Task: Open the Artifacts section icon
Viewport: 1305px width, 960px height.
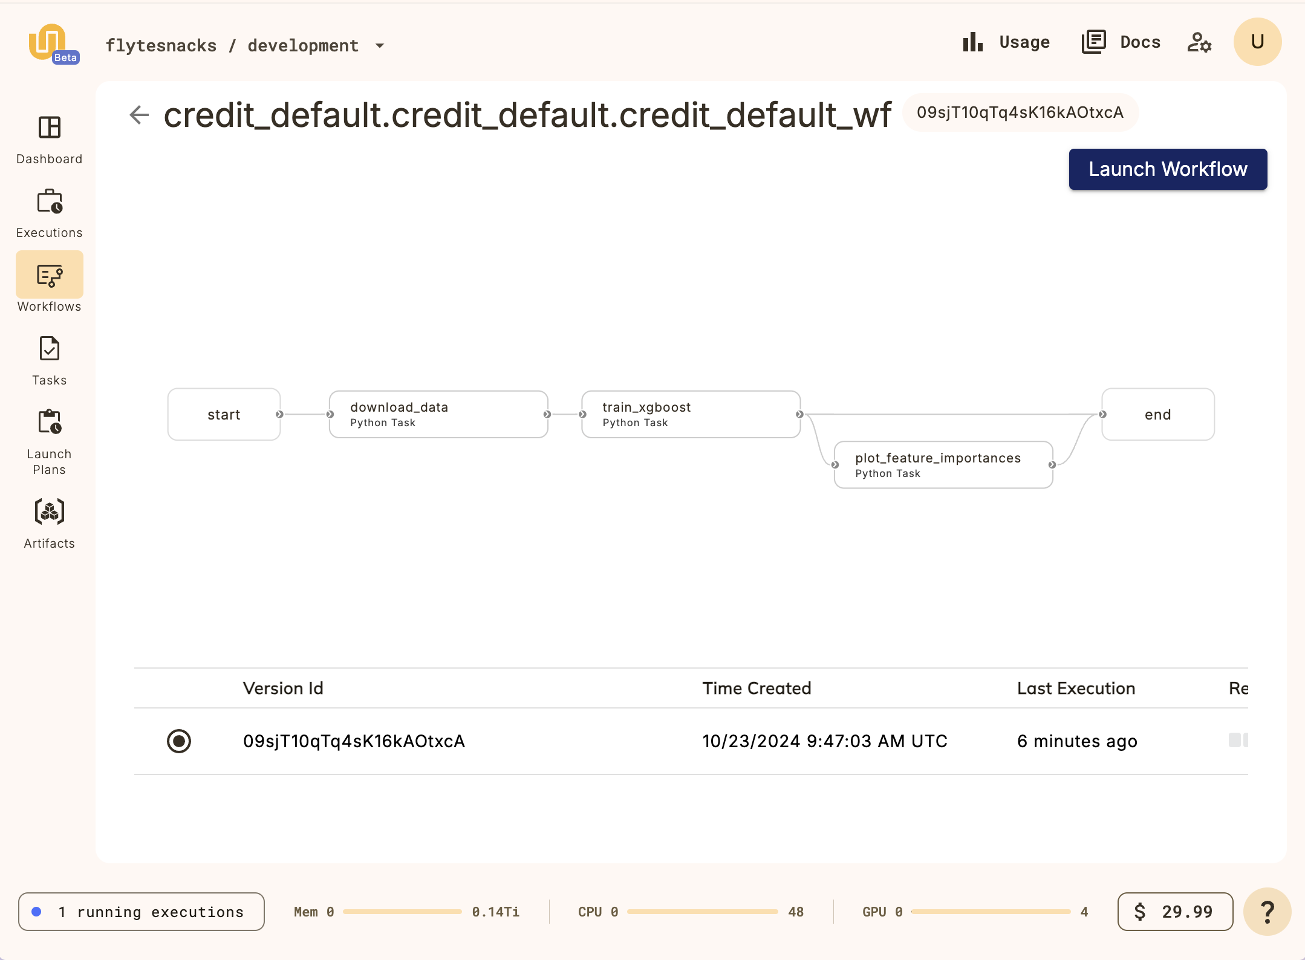Action: pyautogui.click(x=50, y=513)
